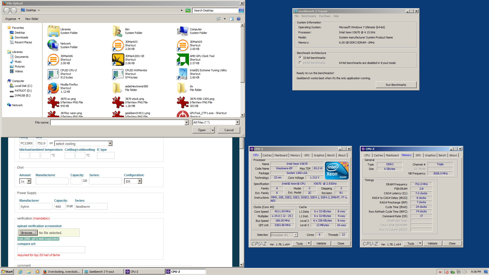Click the New folder button
This screenshot has height=275, width=489.
click(32, 19)
